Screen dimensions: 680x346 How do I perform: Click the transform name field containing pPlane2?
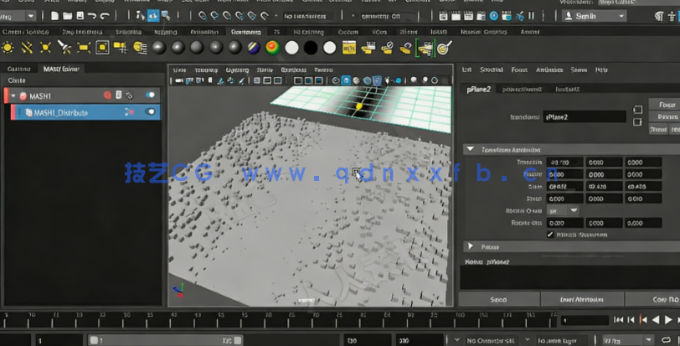tap(584, 117)
